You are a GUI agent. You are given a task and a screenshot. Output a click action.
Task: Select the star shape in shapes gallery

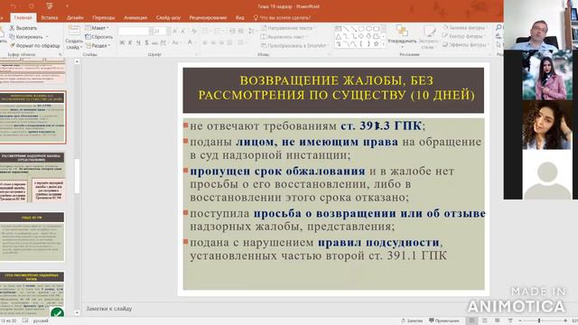tap(376, 43)
